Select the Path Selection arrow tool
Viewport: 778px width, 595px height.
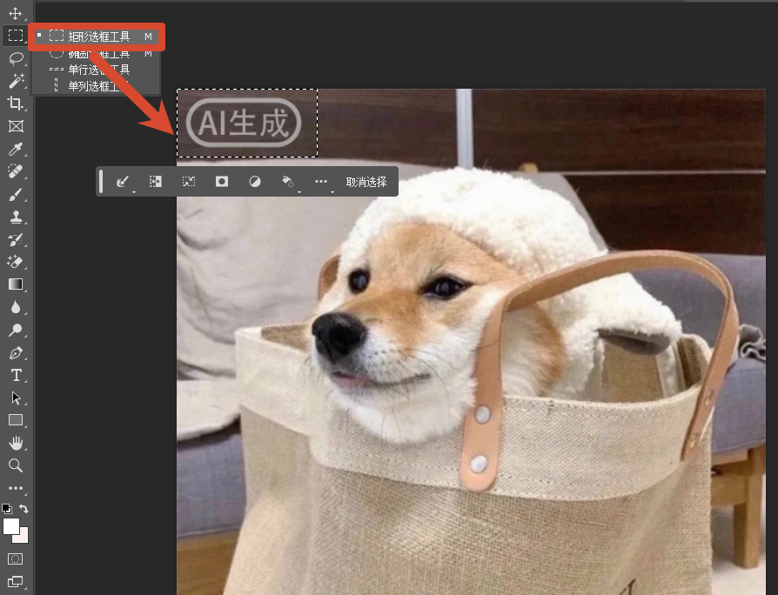[x=16, y=398]
